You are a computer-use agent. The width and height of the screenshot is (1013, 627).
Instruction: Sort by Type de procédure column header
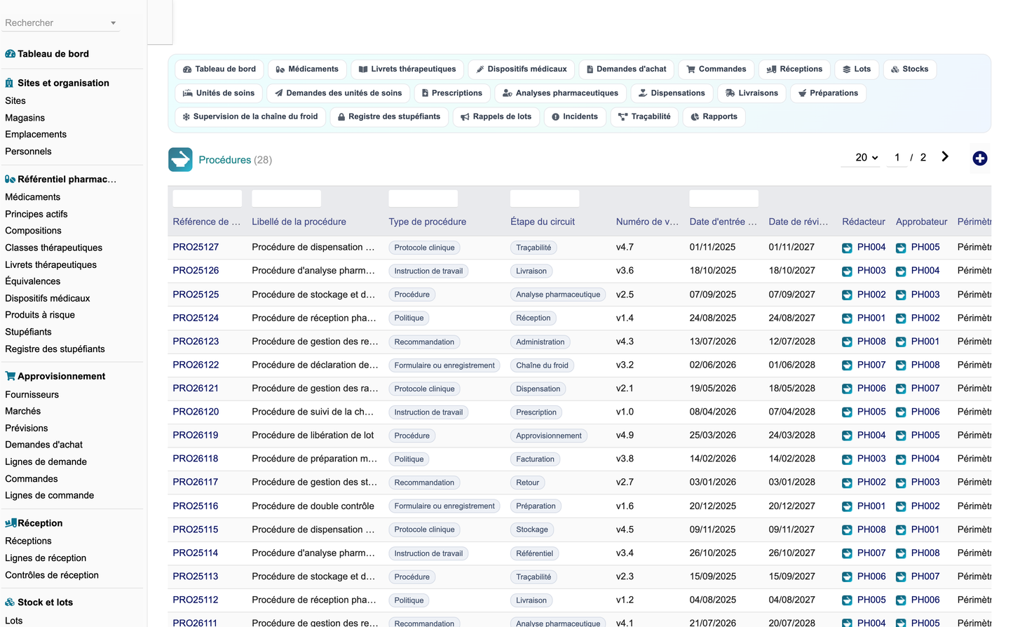click(x=428, y=222)
